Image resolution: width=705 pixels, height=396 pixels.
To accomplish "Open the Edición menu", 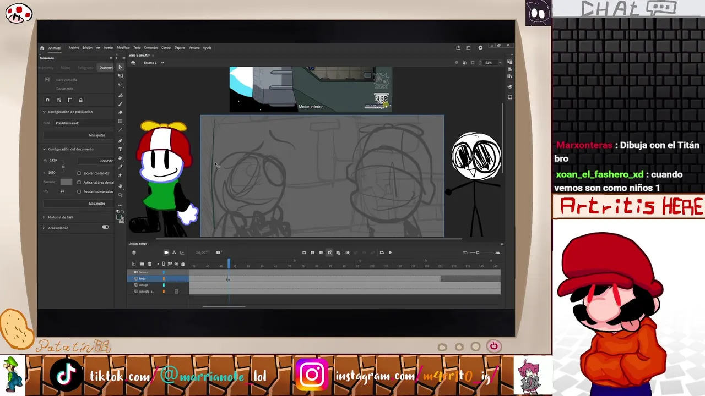I will pyautogui.click(x=88, y=48).
